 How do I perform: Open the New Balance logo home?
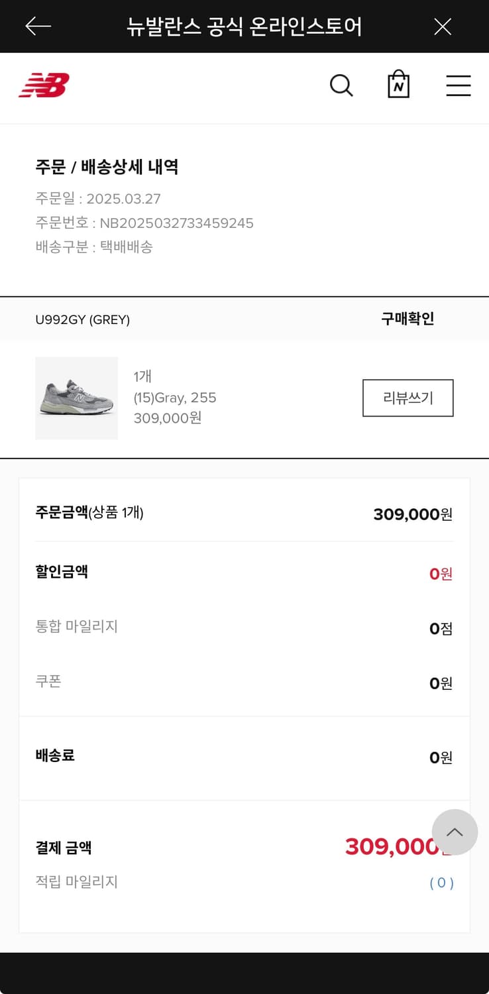pyautogui.click(x=44, y=85)
